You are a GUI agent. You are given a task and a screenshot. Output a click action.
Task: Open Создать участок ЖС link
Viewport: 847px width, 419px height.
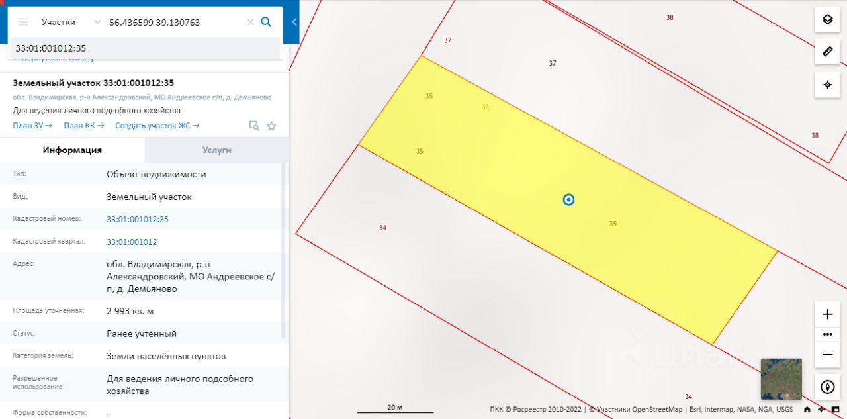click(x=157, y=126)
